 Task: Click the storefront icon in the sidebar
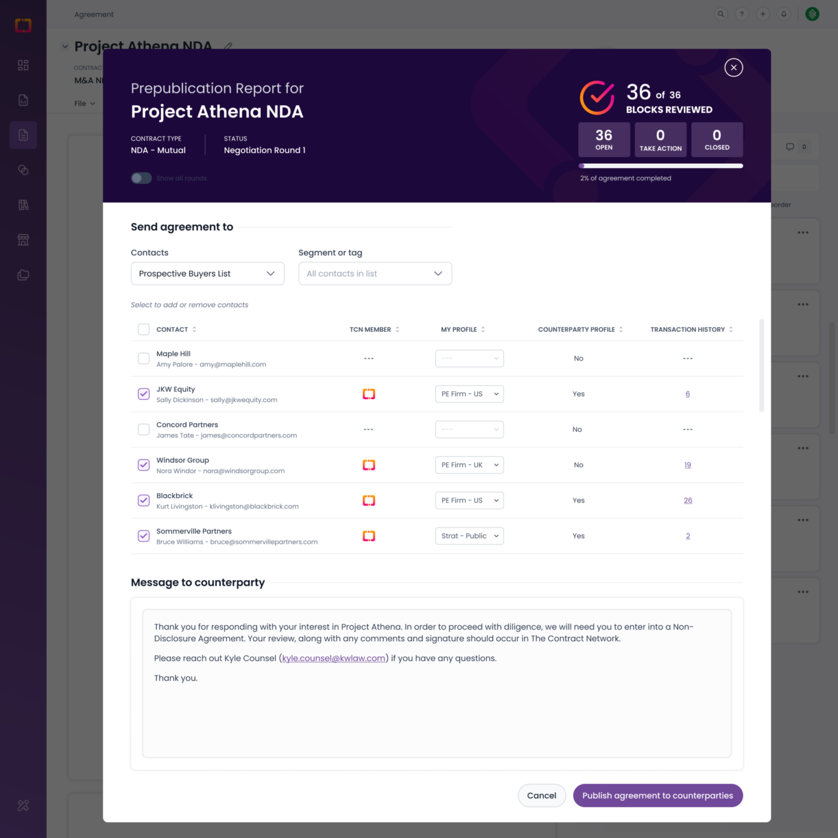pyautogui.click(x=23, y=240)
